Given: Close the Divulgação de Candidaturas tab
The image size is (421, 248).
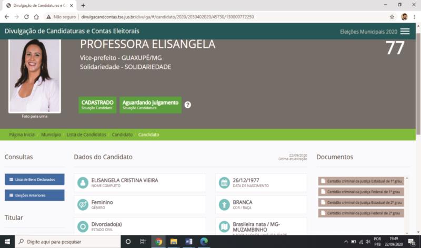Looking at the screenshot, I should pyautogui.click(x=72, y=5).
